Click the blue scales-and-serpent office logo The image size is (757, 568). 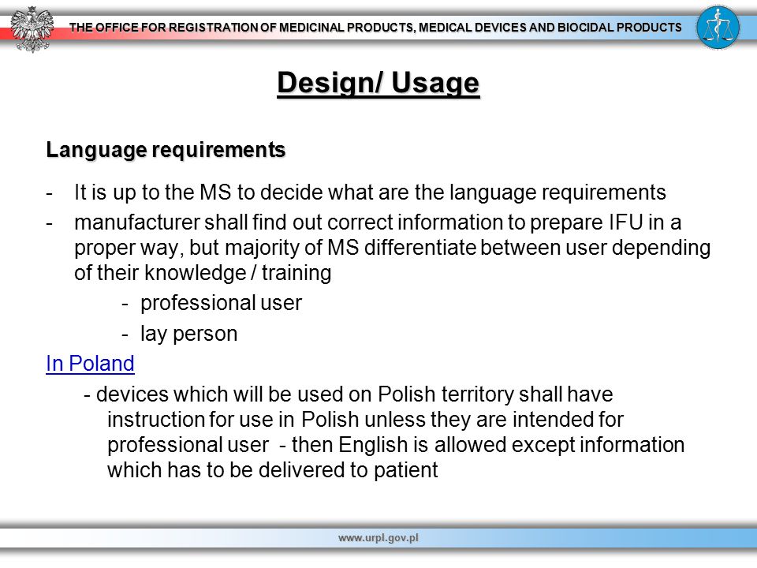[x=718, y=28]
